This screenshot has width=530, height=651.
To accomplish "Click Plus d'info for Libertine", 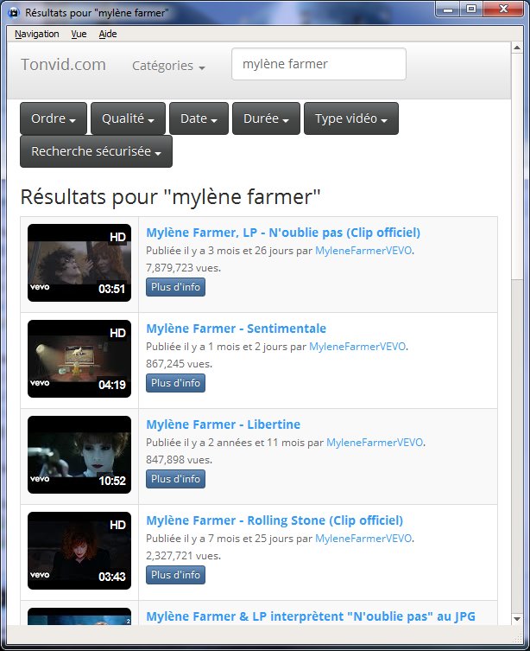I will click(x=175, y=479).
